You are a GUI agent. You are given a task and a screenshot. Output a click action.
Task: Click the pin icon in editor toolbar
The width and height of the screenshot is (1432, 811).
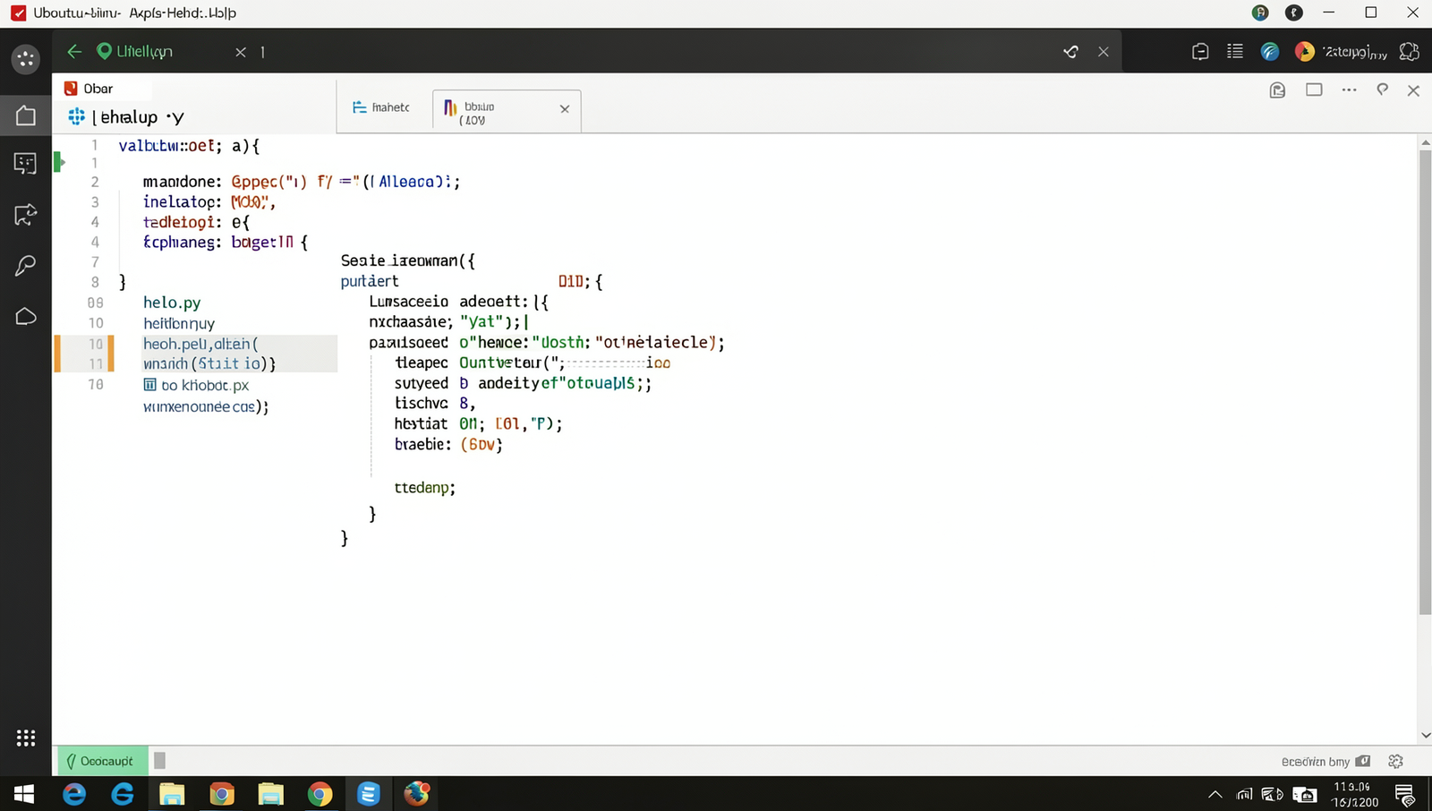point(1383,90)
